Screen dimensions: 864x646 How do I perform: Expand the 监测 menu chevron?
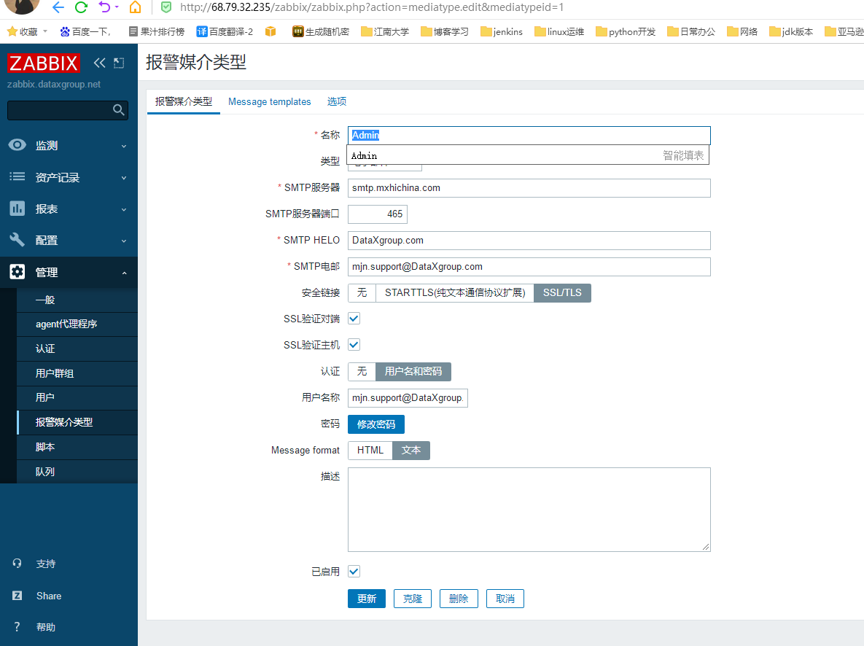tap(124, 146)
